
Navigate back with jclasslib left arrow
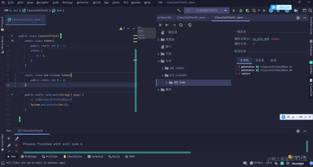coord(167,25)
